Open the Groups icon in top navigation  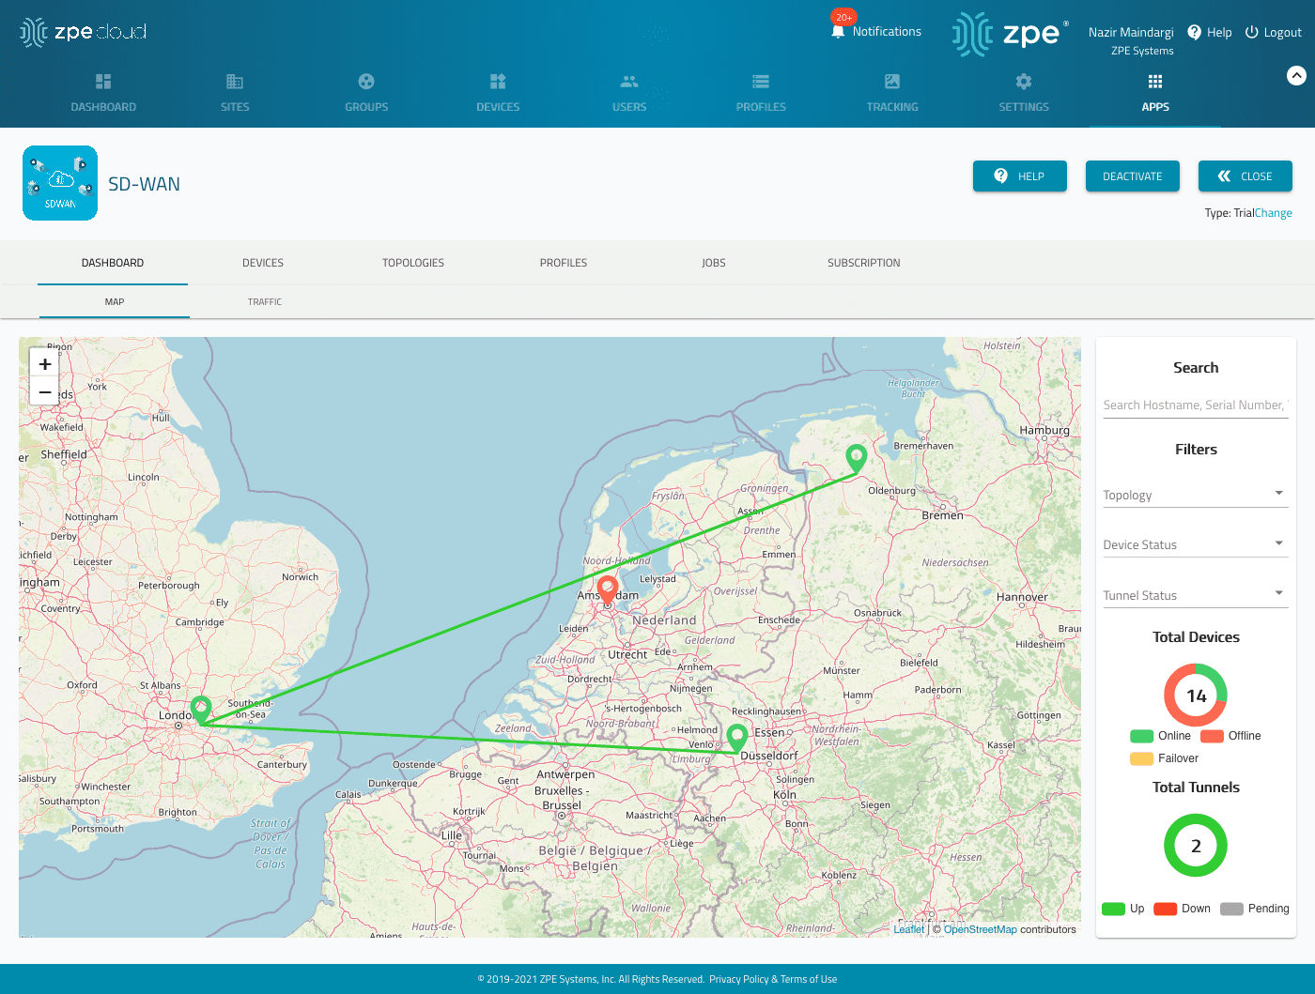pos(366,82)
